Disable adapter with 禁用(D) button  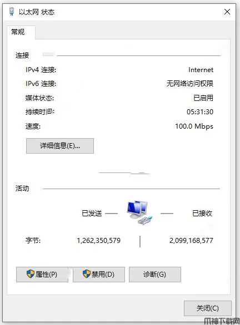coord(99,275)
